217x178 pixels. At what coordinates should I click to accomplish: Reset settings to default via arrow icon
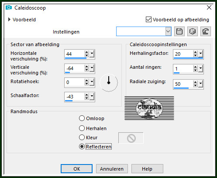pyautogui.click(x=206, y=31)
